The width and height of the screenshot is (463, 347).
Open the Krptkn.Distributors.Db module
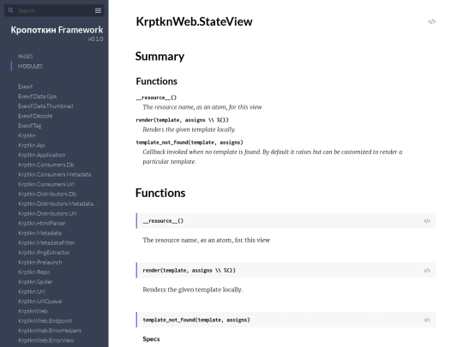click(47, 194)
